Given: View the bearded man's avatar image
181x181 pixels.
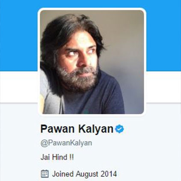Looking at the screenshot, I should [92, 62].
